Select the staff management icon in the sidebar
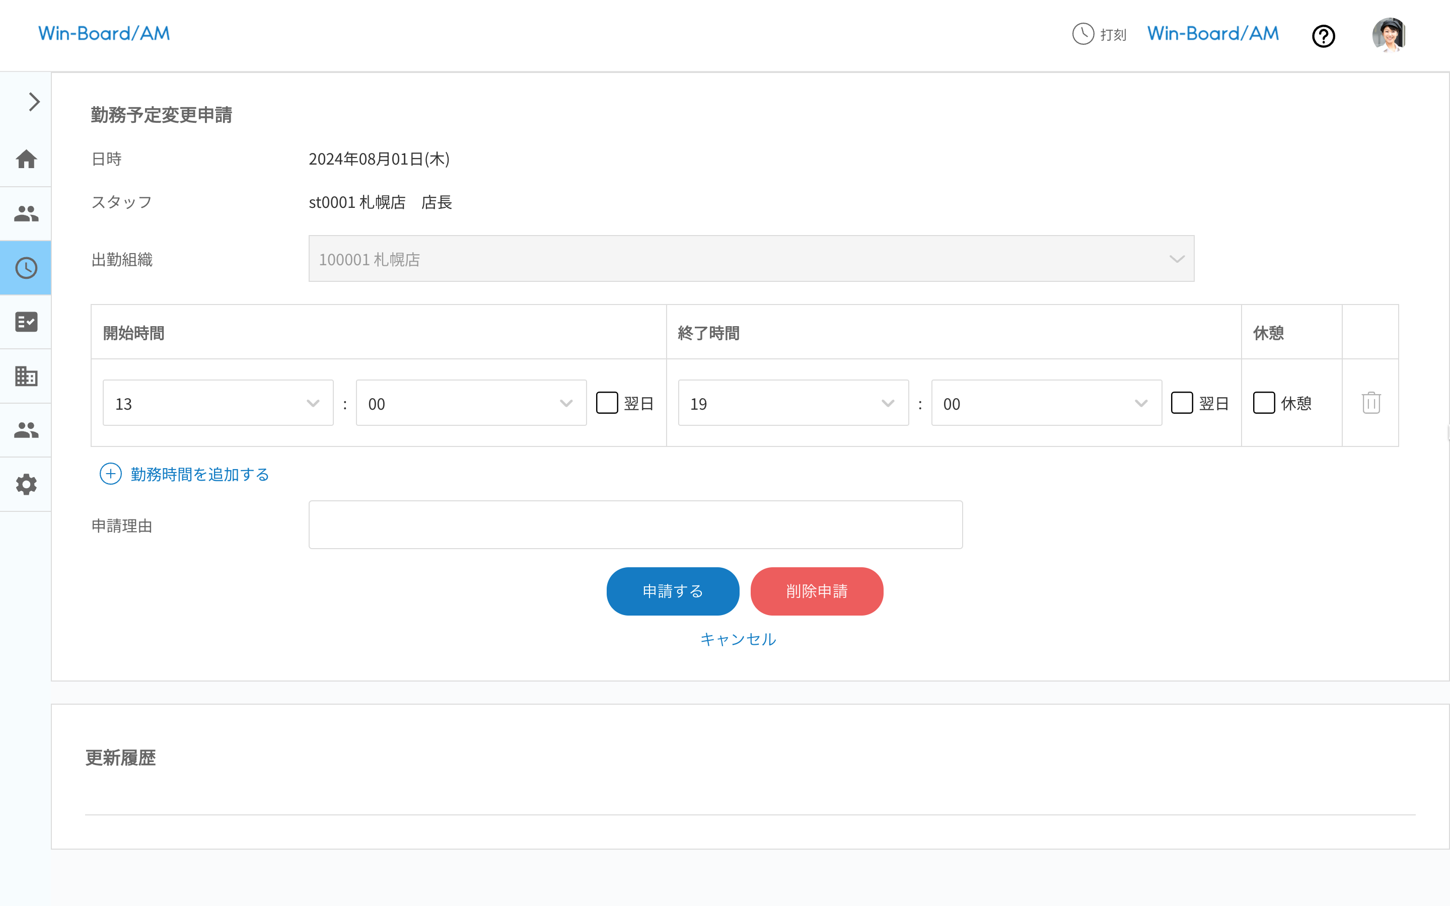The image size is (1450, 906). 26,213
